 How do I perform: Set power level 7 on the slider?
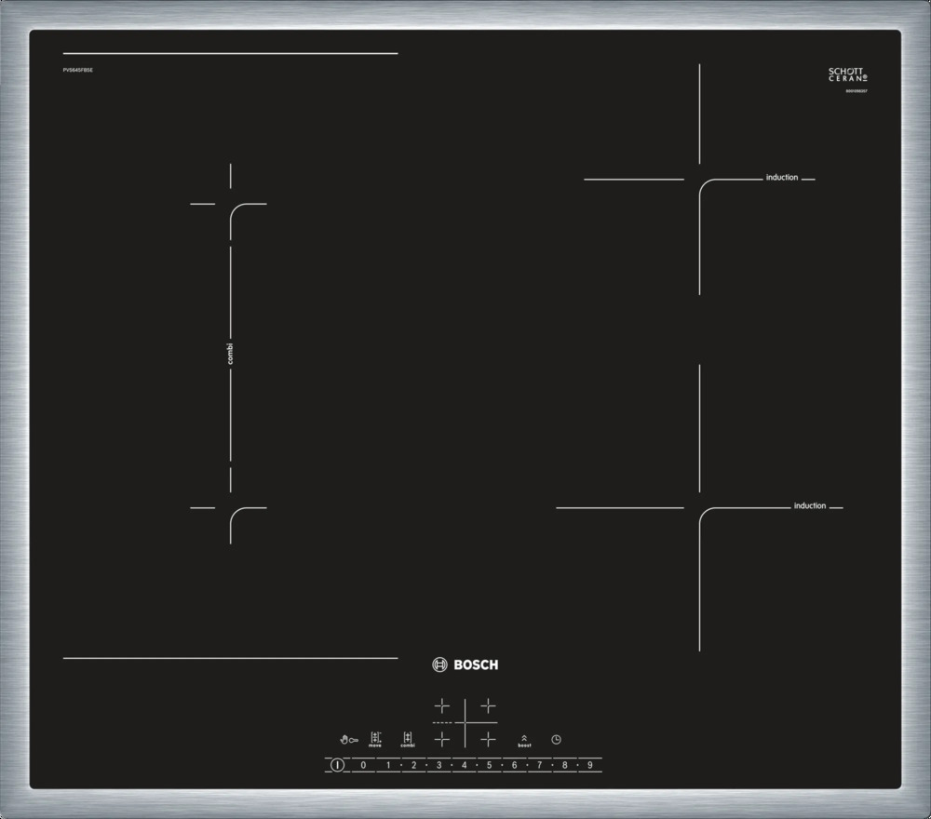click(540, 765)
